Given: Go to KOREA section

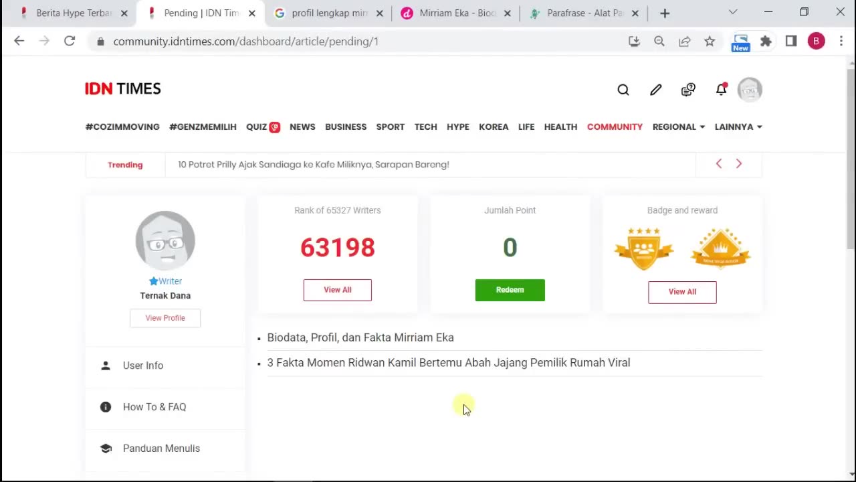Looking at the screenshot, I should (x=494, y=127).
